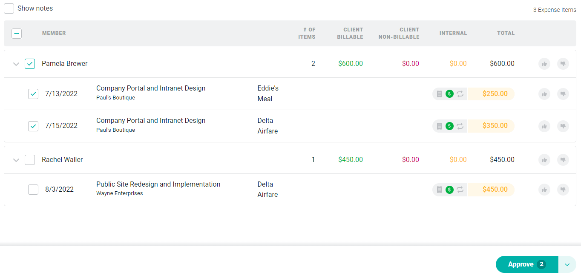Collapse Rachel Waller's expense group
581x278 pixels.
(16, 160)
